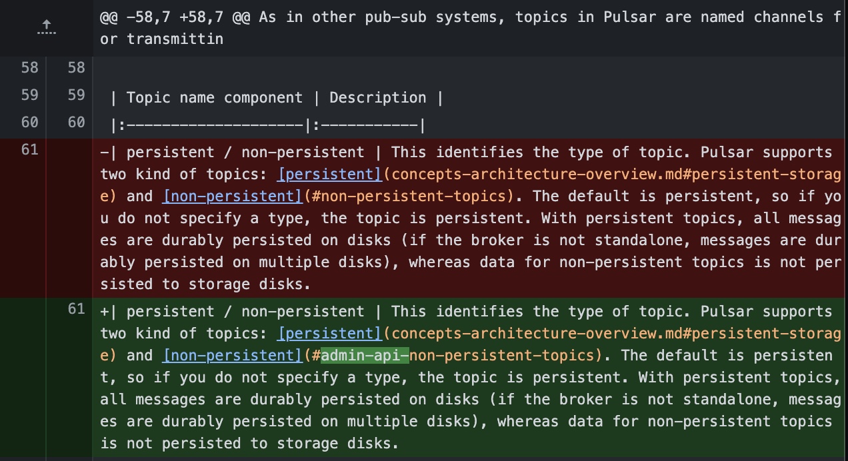Select line number 61 of added line
This screenshot has width=848, height=461.
click(77, 309)
